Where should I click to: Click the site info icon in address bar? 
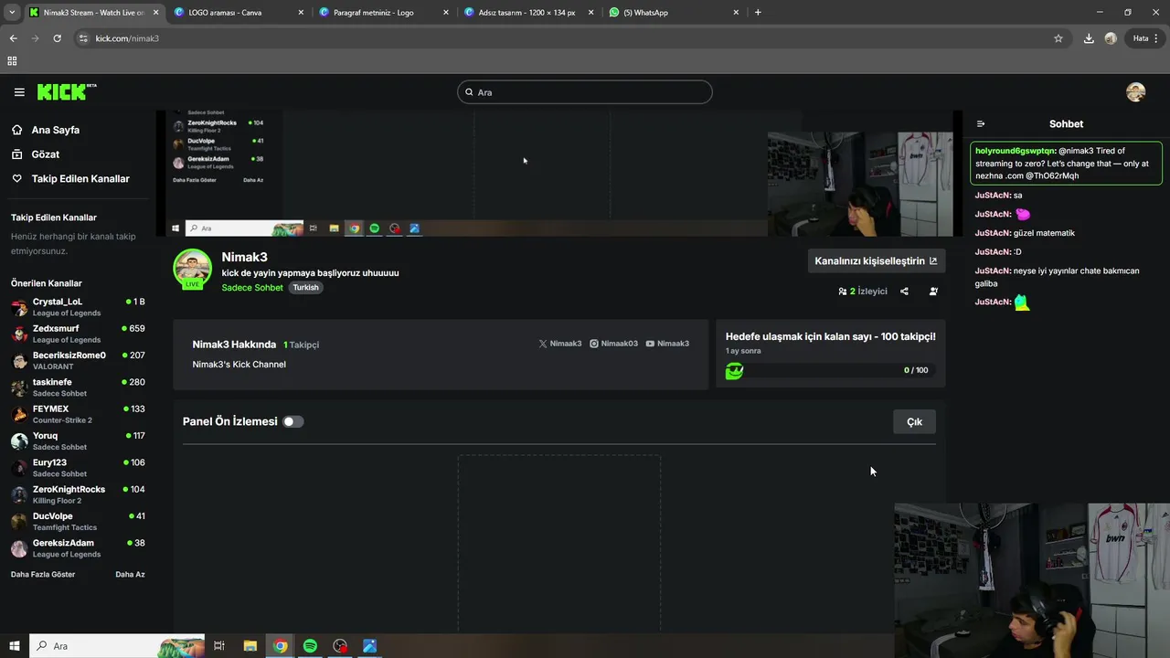pyautogui.click(x=83, y=38)
